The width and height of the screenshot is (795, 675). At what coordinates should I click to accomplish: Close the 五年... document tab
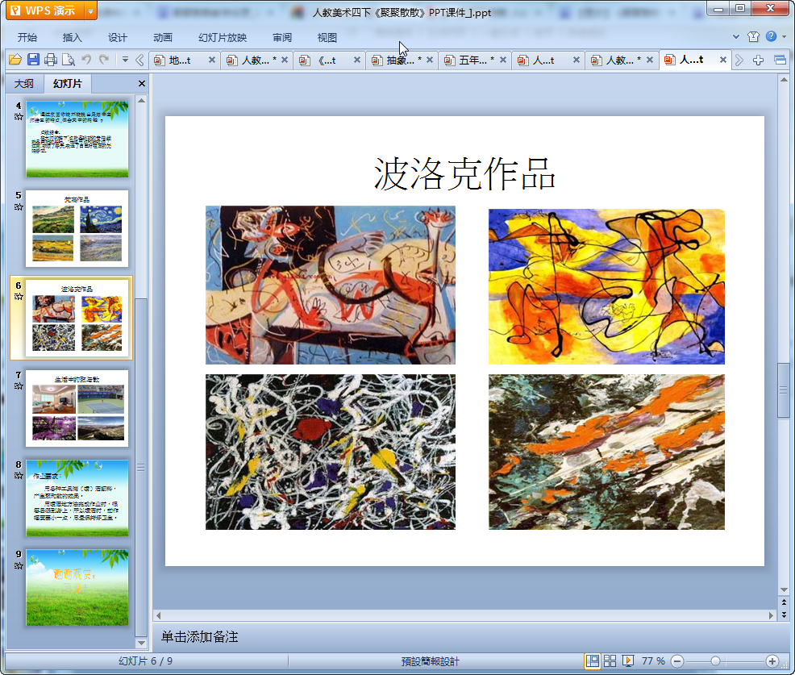click(503, 60)
